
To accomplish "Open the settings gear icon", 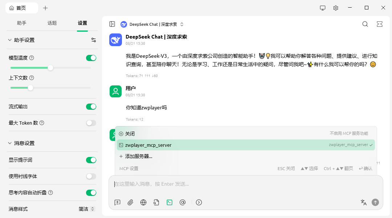I will click(335, 8).
